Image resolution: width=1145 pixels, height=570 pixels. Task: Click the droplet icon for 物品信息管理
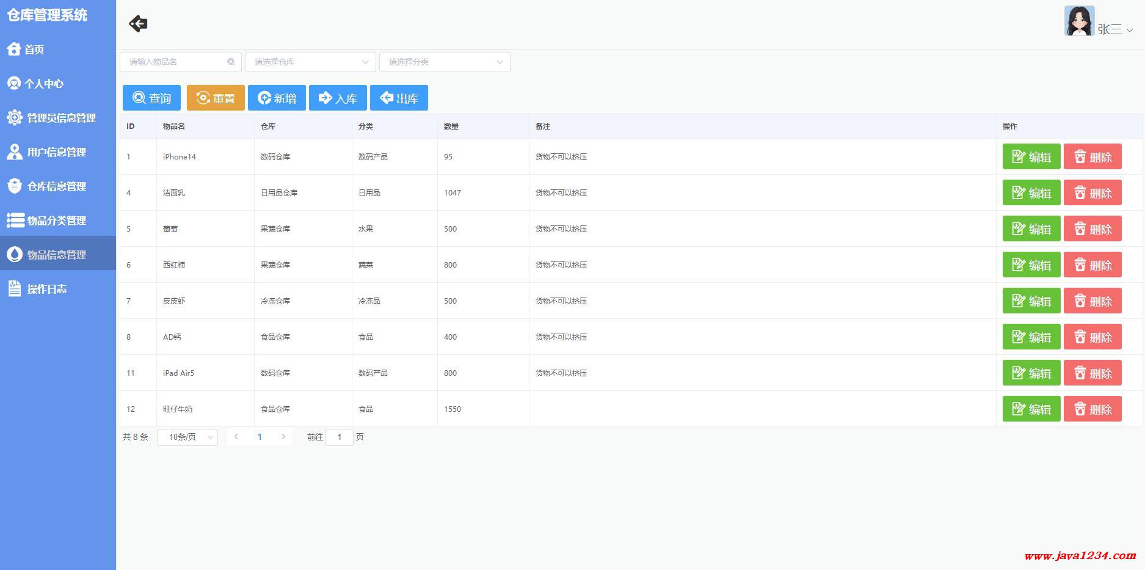[15, 254]
